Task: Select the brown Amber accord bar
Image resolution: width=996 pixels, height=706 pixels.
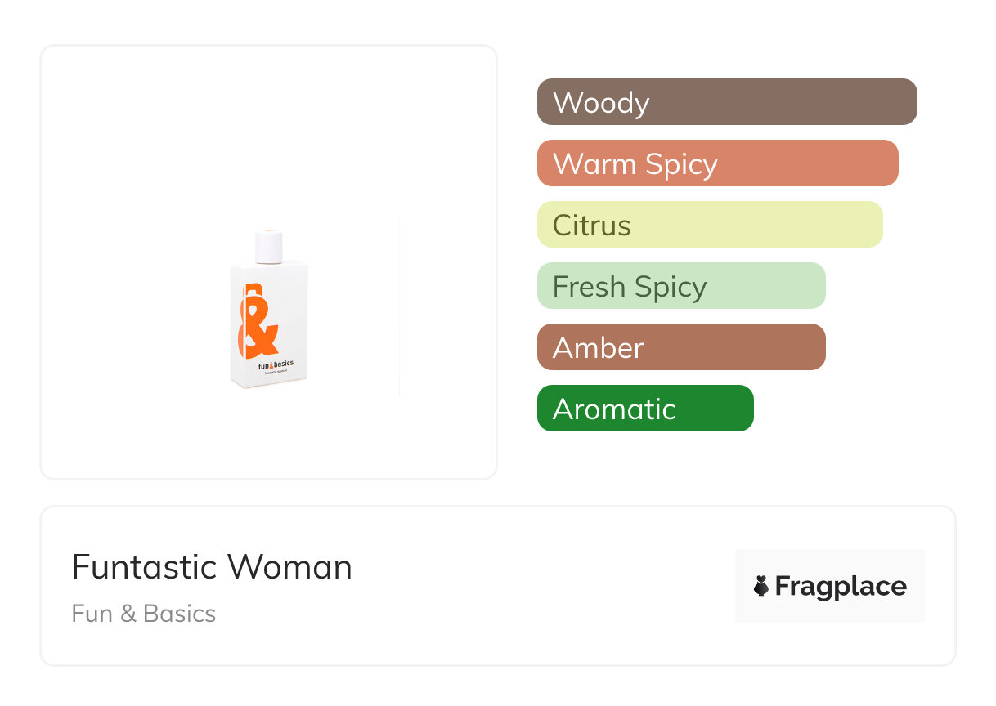Action: click(x=681, y=347)
